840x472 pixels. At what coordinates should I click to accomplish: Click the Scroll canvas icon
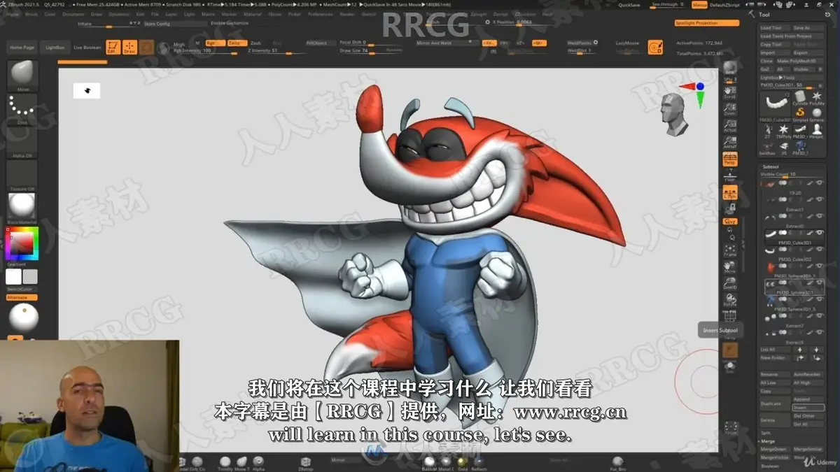tap(730, 92)
